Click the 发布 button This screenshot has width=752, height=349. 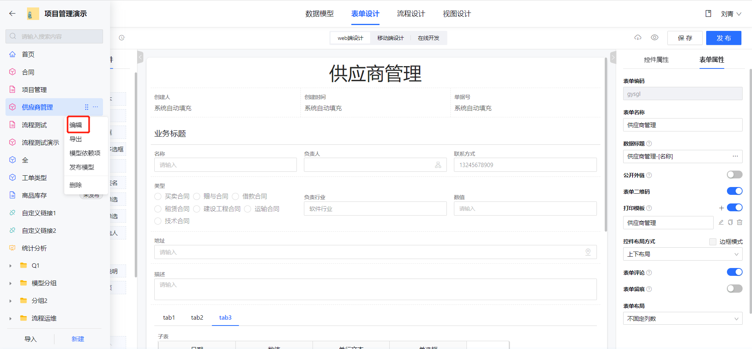(724, 38)
